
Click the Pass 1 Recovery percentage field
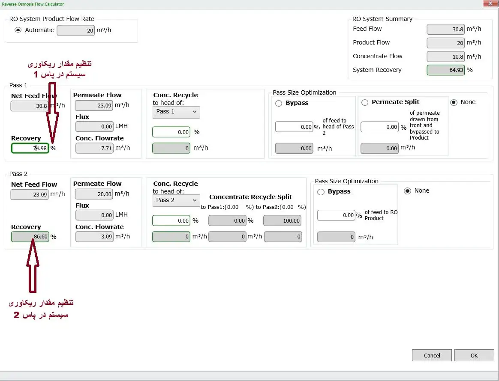tap(30, 148)
